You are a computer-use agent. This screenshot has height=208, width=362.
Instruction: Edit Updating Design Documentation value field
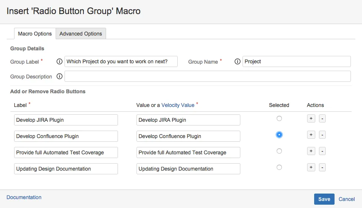[x=188, y=169]
